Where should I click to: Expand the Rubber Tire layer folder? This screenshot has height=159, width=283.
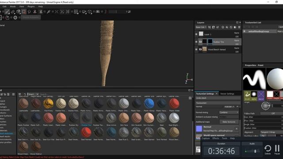200,42
